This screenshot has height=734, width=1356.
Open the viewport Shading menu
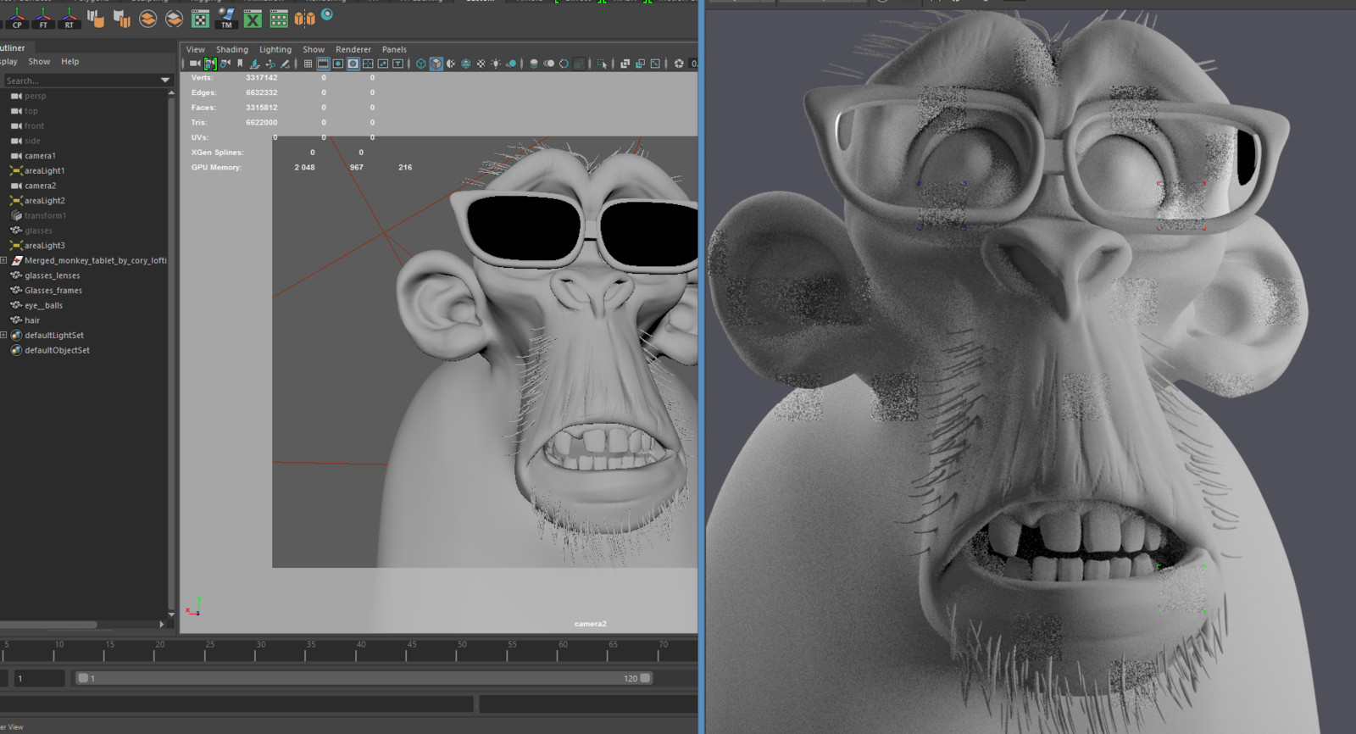231,49
